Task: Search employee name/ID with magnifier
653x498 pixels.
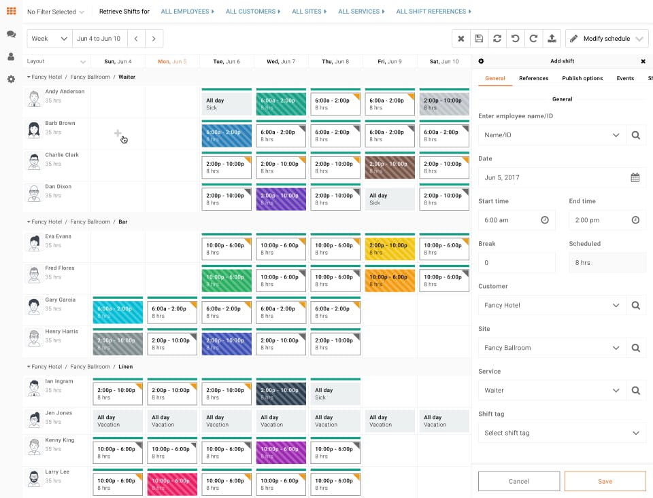Action: [x=636, y=135]
